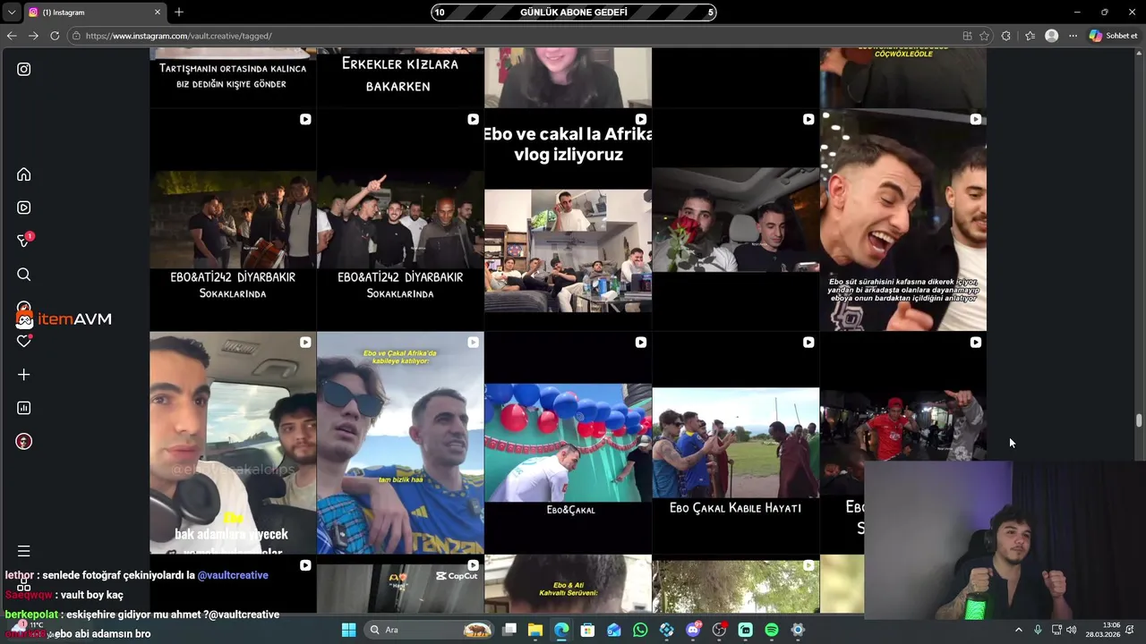
Task: Open notifications heart icon
Action: (24, 341)
